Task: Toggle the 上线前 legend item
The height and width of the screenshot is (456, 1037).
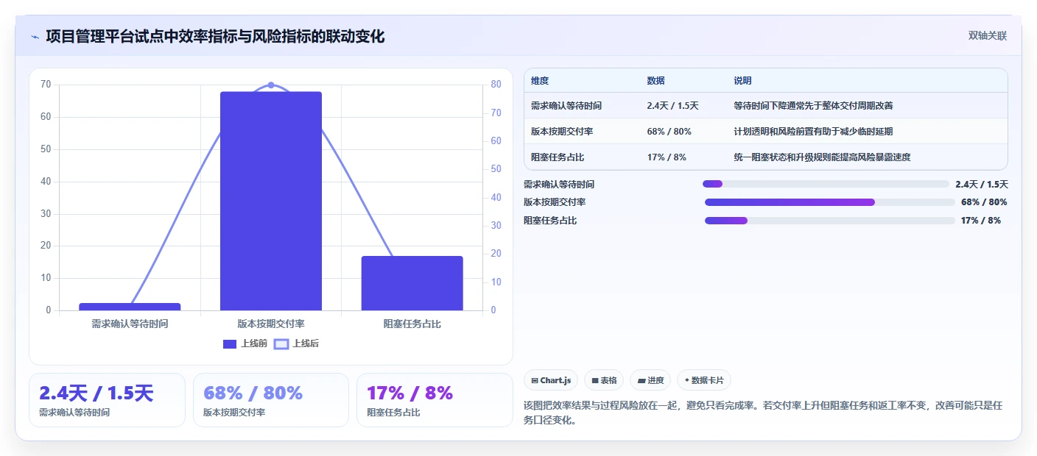Action: pyautogui.click(x=245, y=343)
